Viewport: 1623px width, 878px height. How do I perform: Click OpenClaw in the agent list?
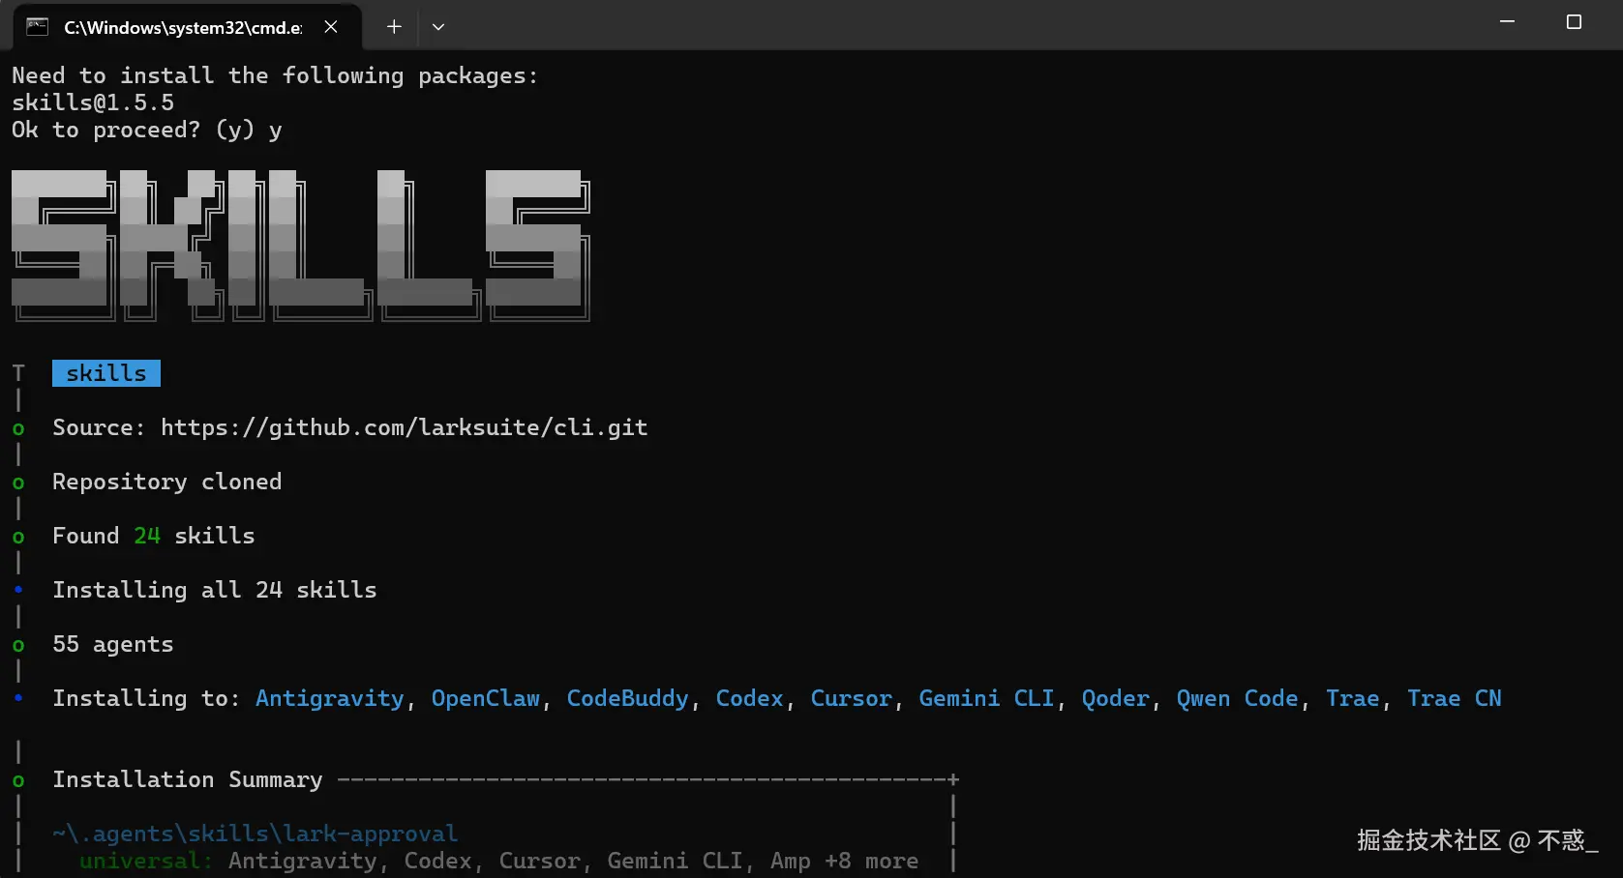[486, 698]
